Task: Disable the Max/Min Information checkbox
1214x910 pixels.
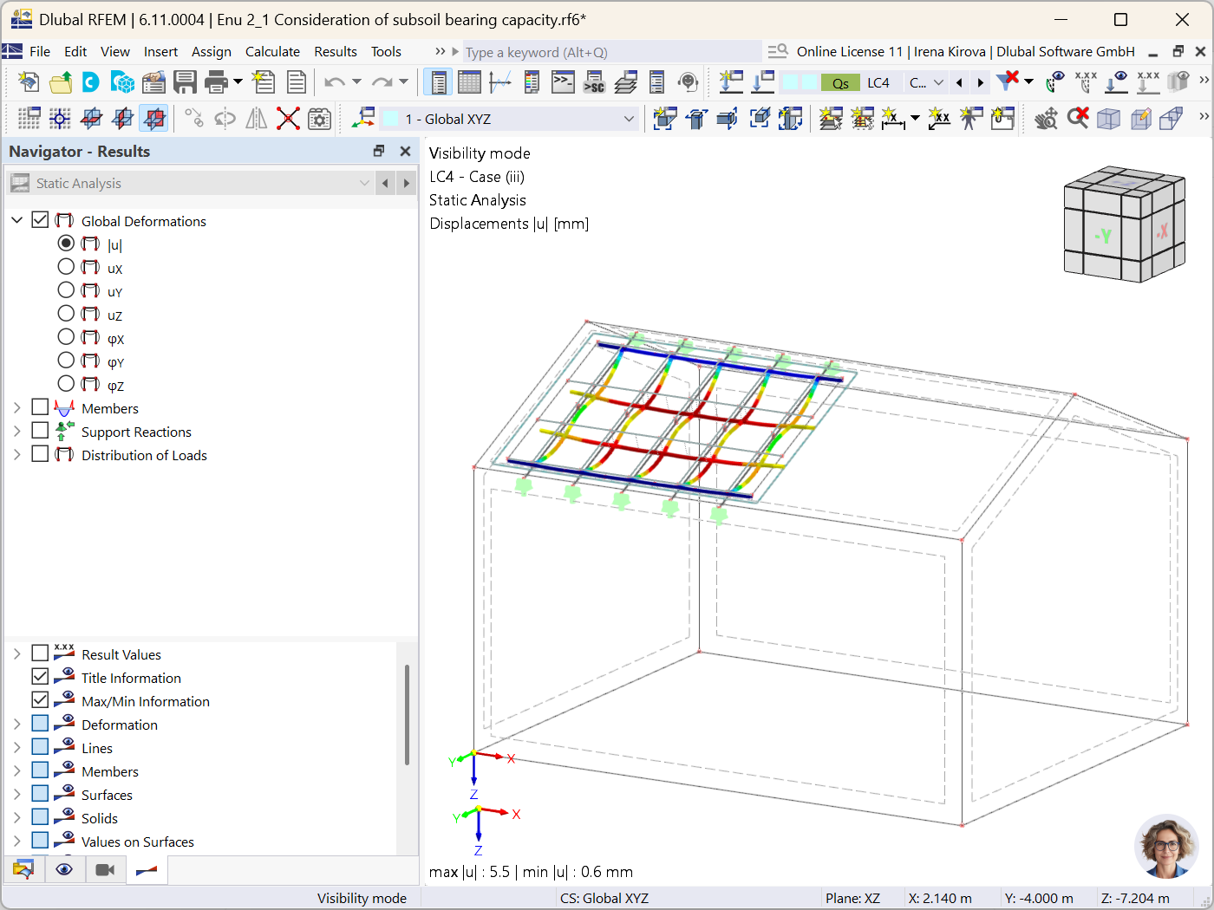Action: 40,699
